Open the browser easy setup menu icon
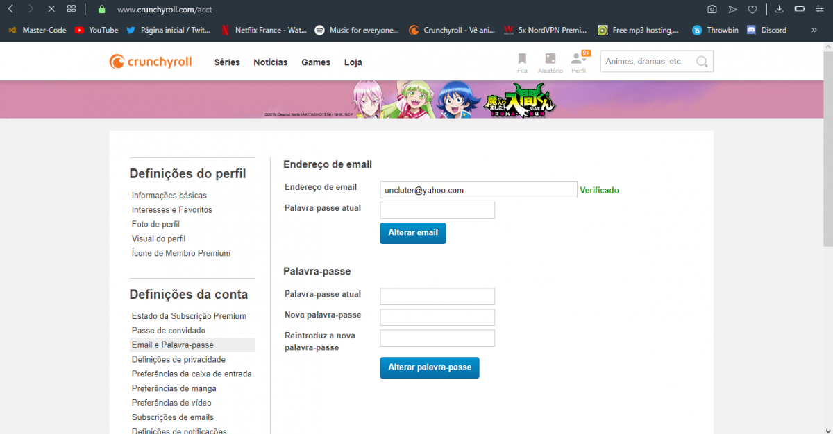Viewport: 833px width, 434px height. click(820, 10)
